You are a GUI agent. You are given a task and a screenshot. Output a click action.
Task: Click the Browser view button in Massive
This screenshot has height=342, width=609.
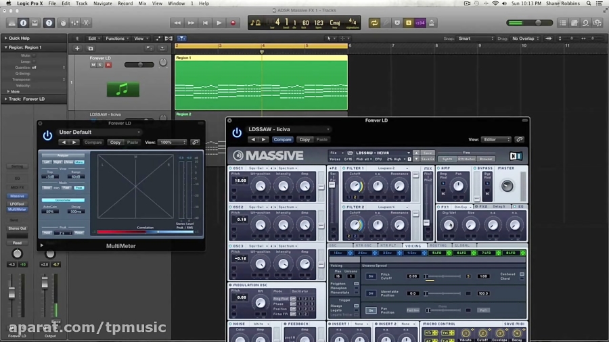(x=486, y=159)
